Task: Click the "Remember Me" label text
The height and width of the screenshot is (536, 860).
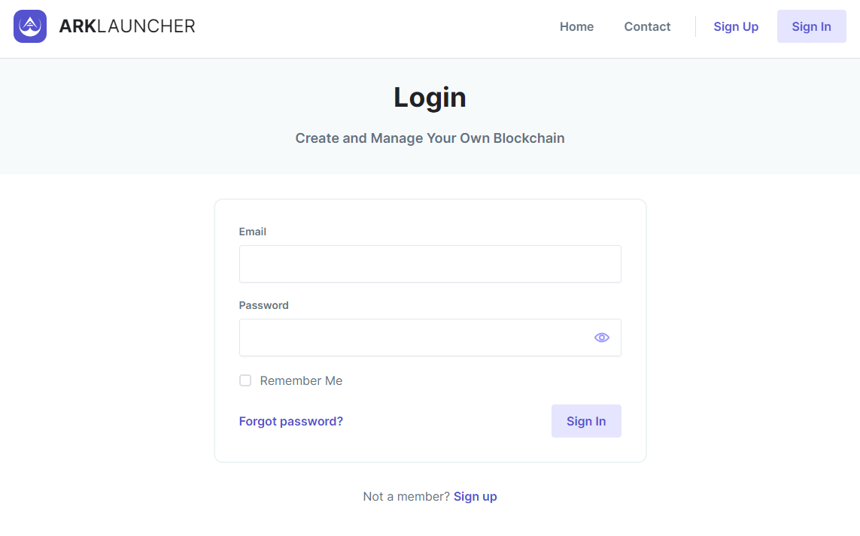Action: pos(301,381)
